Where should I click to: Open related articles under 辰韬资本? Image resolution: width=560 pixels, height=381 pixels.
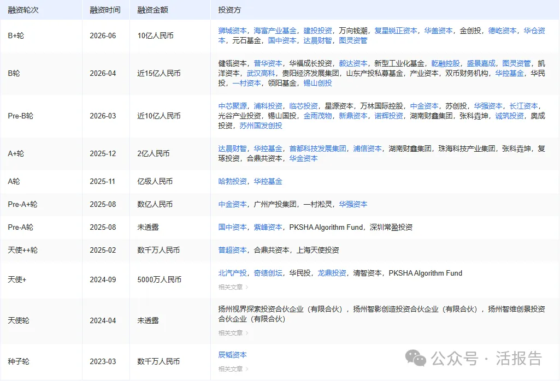click(233, 369)
